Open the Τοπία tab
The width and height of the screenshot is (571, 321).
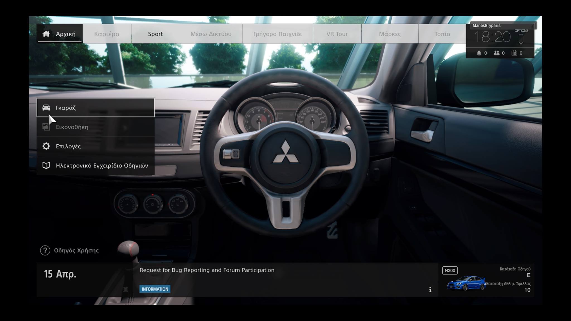coord(442,34)
